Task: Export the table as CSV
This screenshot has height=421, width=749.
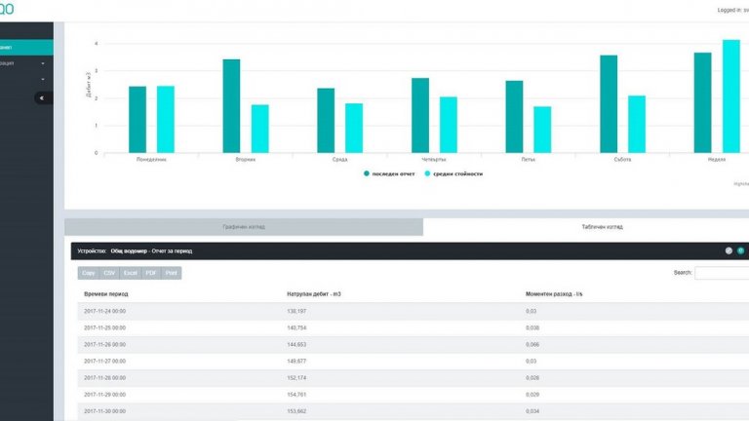Action: point(109,273)
